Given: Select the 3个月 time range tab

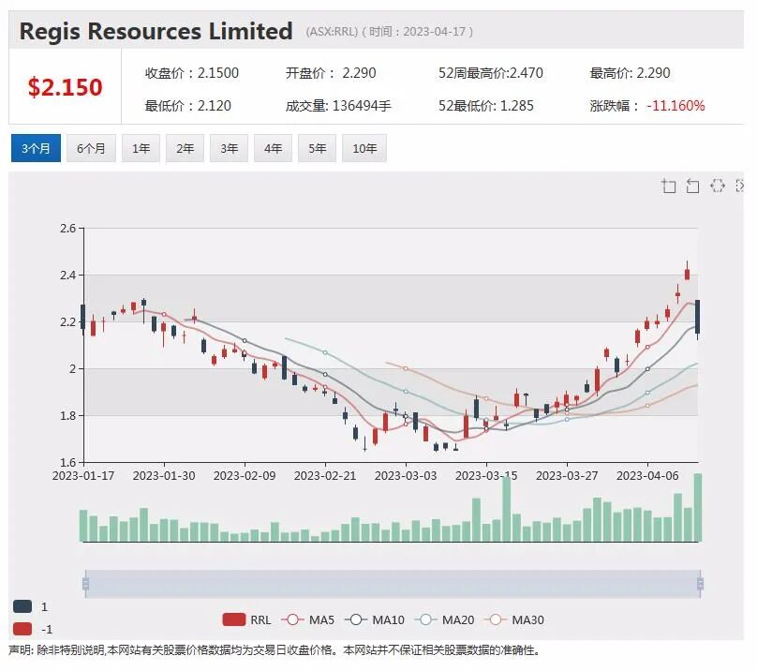Looking at the screenshot, I should tap(36, 148).
